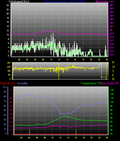
Task: Click the W compass label beside direction graph
Action: (x=113, y=67)
